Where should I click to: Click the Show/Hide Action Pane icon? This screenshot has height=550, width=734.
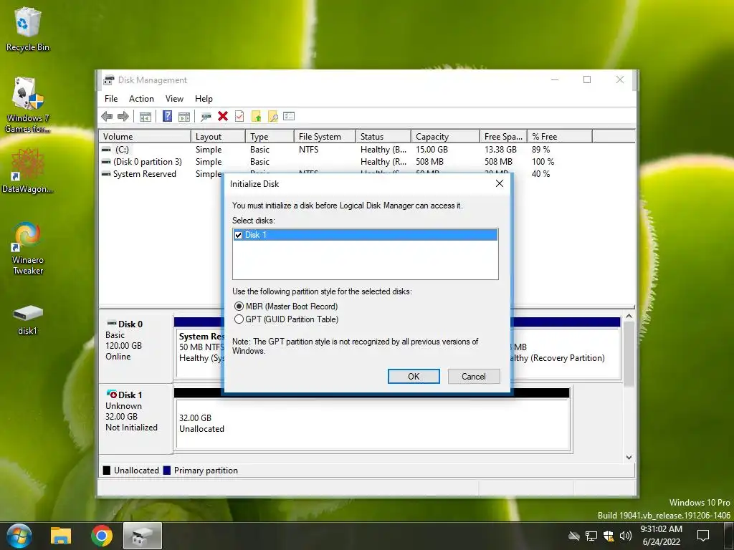184,117
